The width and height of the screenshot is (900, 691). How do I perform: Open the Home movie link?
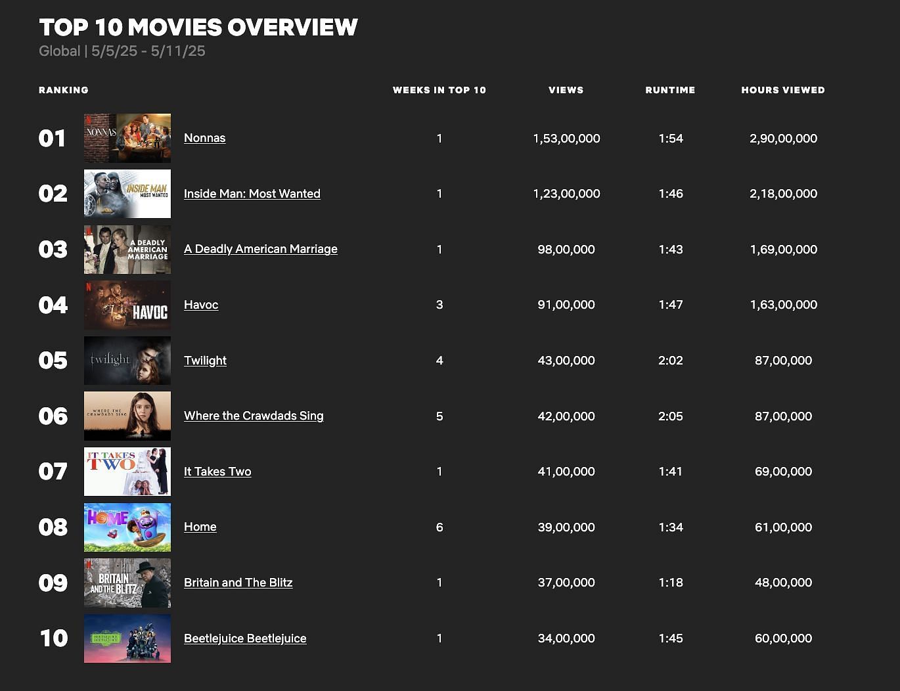(200, 527)
